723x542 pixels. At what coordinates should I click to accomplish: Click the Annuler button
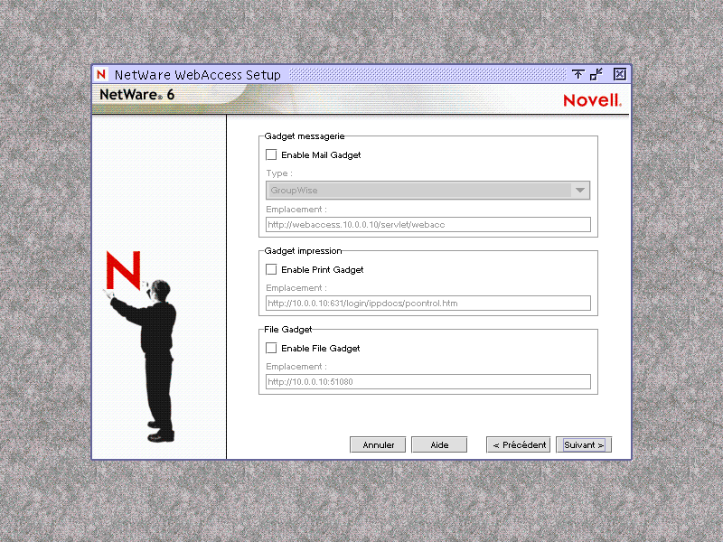pyautogui.click(x=378, y=444)
